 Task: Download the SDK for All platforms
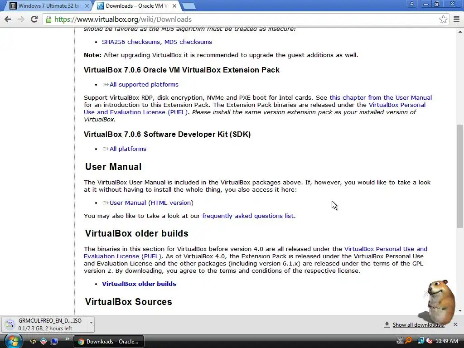(128, 149)
